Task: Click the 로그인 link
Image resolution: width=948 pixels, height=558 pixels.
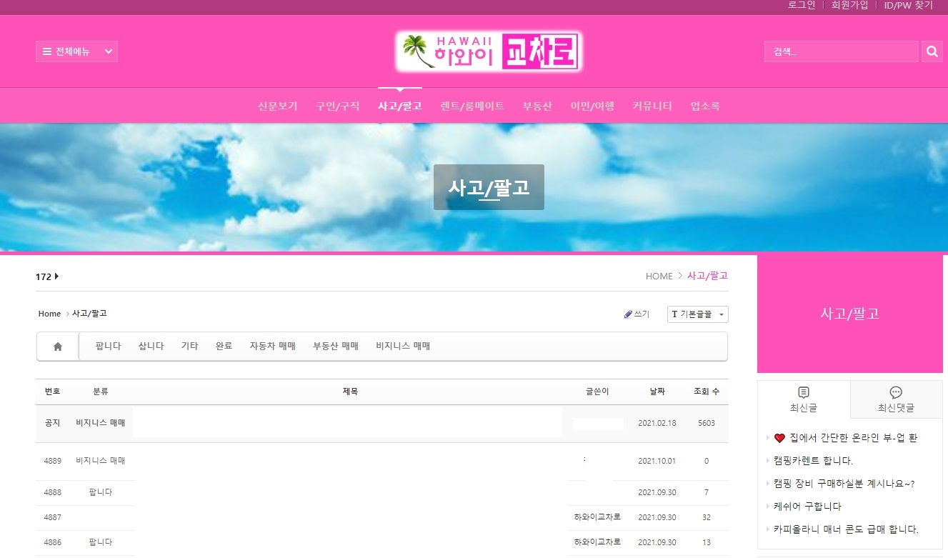Action: click(x=802, y=5)
